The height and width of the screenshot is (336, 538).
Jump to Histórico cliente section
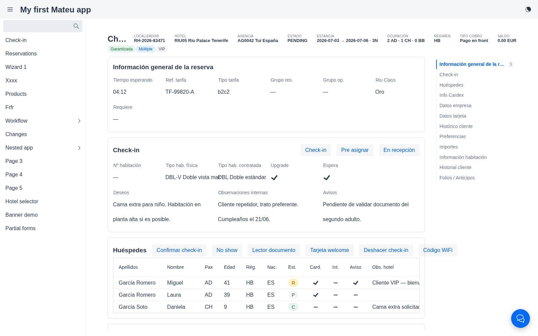(456, 126)
